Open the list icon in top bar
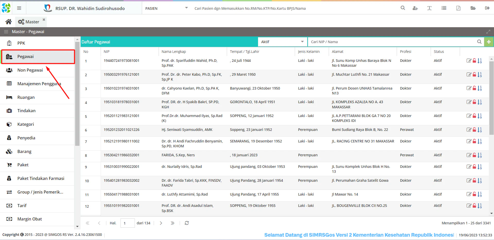Viewport: 494px width, 240px height. 444,8
